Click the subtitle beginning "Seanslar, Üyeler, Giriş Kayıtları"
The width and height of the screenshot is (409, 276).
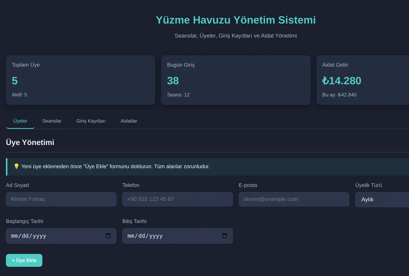pyautogui.click(x=236, y=35)
